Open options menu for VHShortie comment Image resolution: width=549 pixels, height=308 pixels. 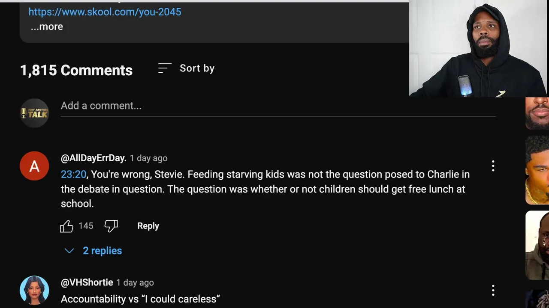493,290
